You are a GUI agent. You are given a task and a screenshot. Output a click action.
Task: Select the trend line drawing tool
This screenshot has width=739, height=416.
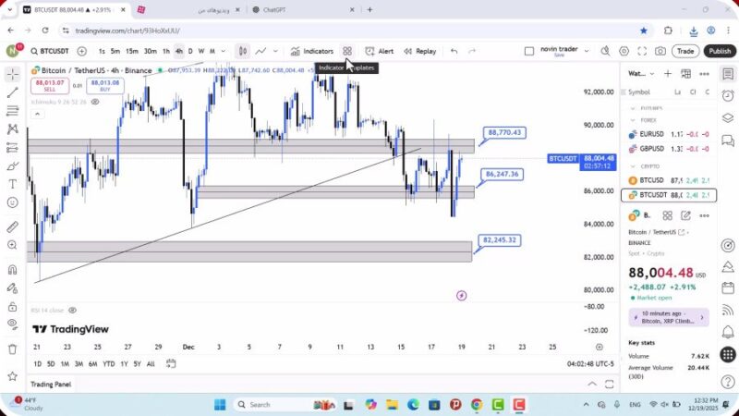pyautogui.click(x=13, y=92)
